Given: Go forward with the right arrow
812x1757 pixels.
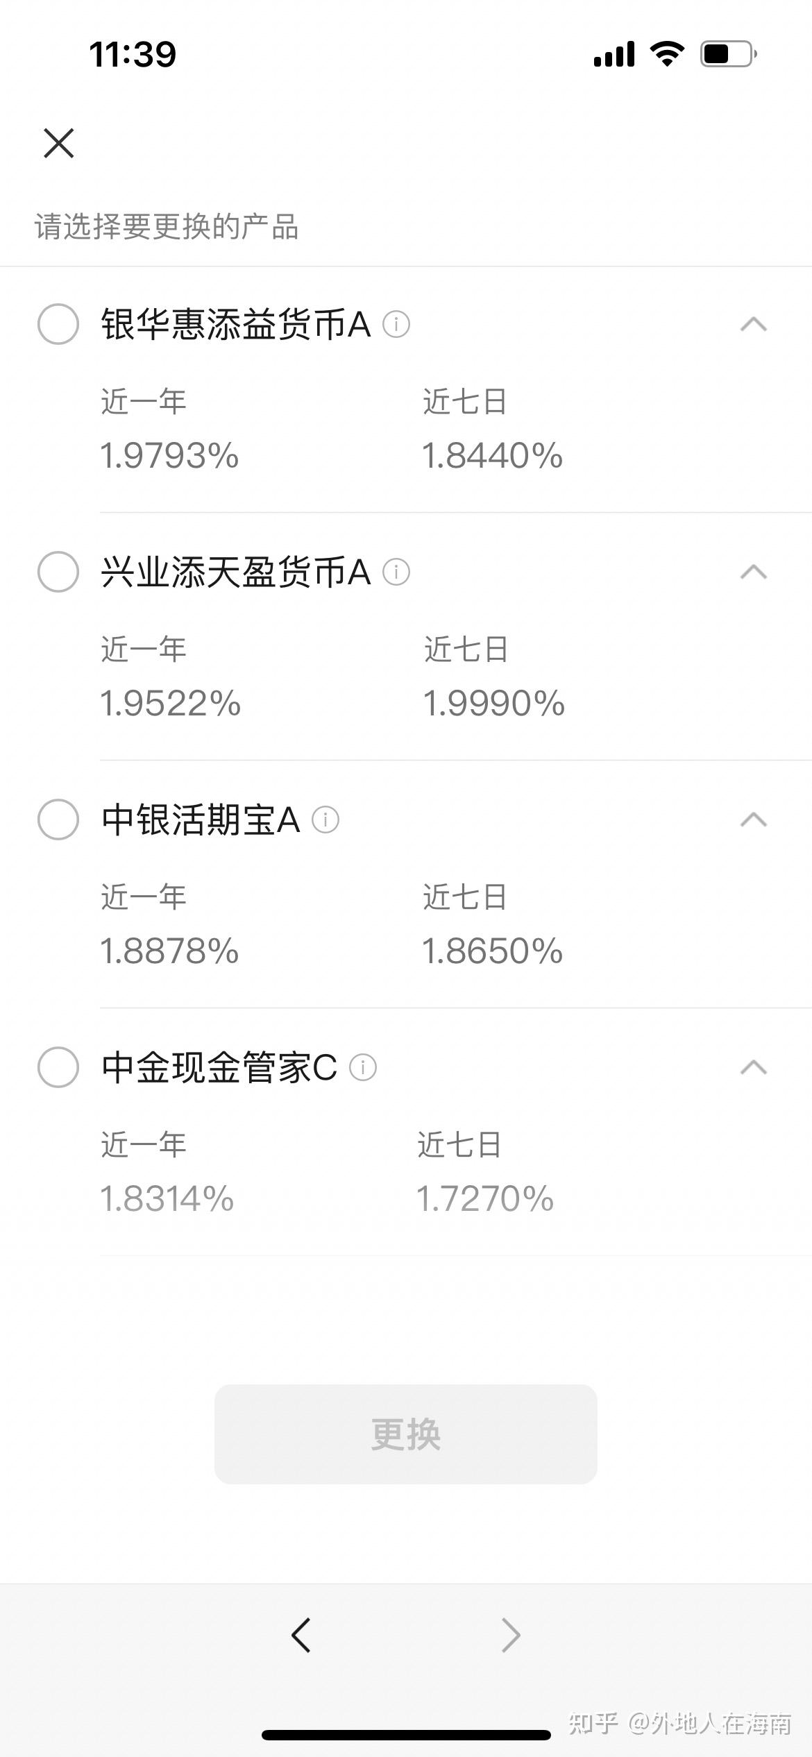Looking at the screenshot, I should click(511, 1635).
